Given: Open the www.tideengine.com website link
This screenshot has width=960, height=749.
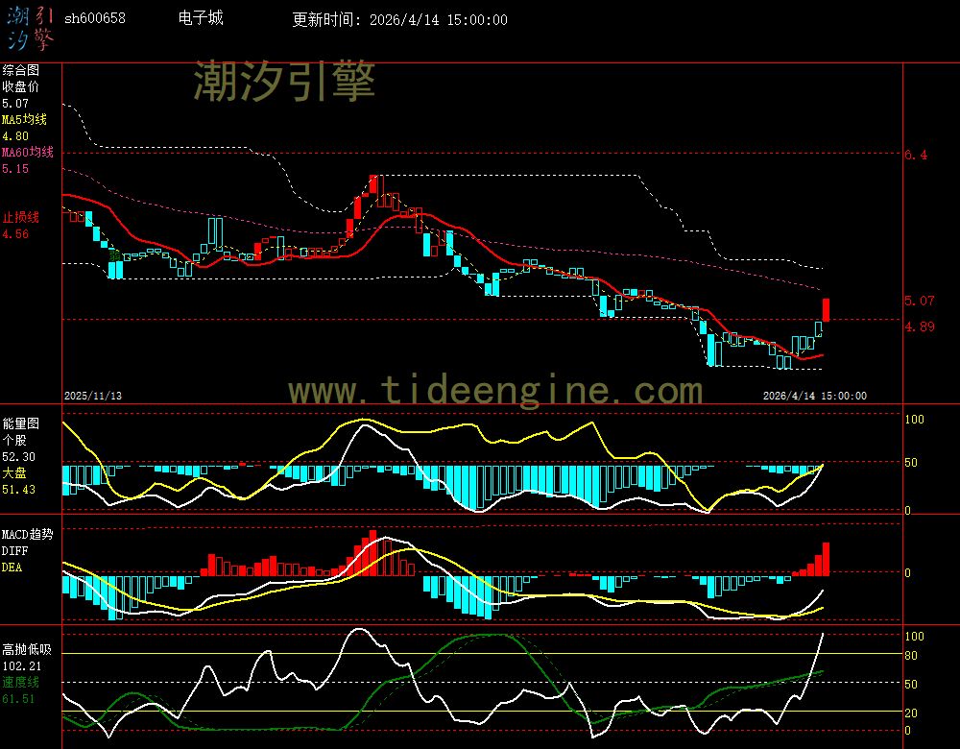Looking at the screenshot, I should click(495, 391).
